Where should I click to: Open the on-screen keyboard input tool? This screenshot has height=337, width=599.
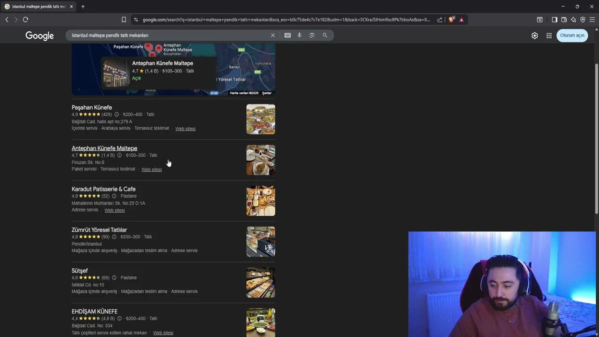point(287,35)
